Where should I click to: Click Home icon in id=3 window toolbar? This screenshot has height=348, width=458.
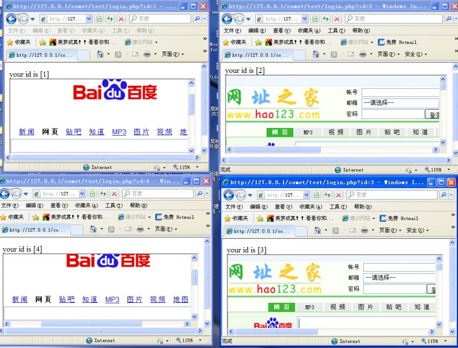pos(318,230)
